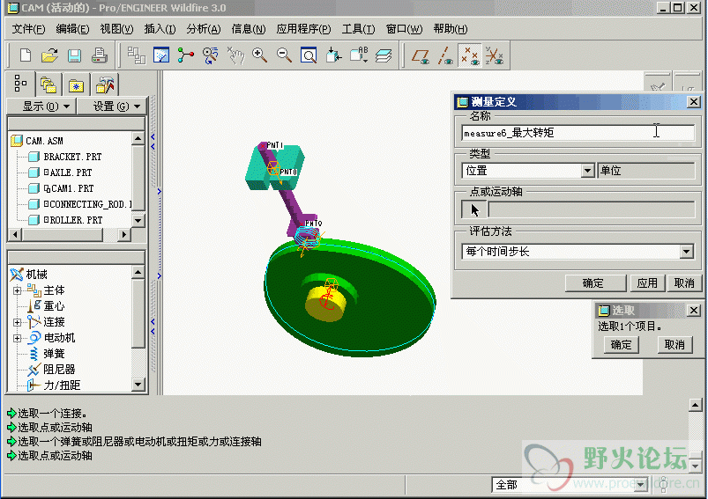This screenshot has height=499, width=708.
Task: Select ROLLER.PRT in model tree
Action: (73, 220)
